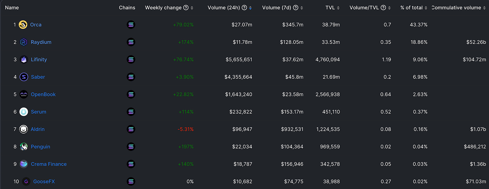489x189 pixels.
Task: Click Raydium's 24h volume $11.78m
Action: point(242,42)
